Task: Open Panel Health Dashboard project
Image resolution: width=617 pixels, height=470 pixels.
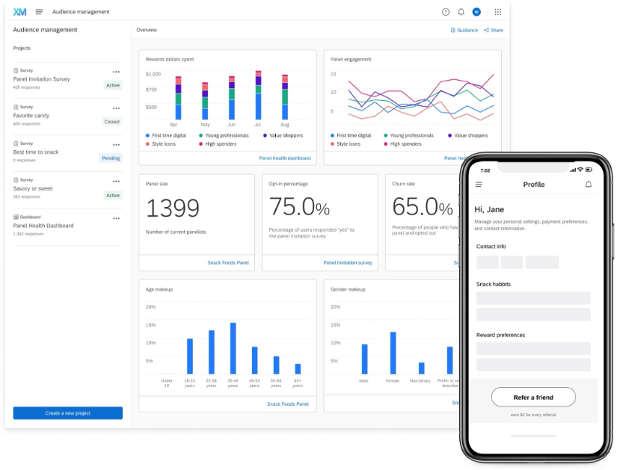Action: pos(43,226)
